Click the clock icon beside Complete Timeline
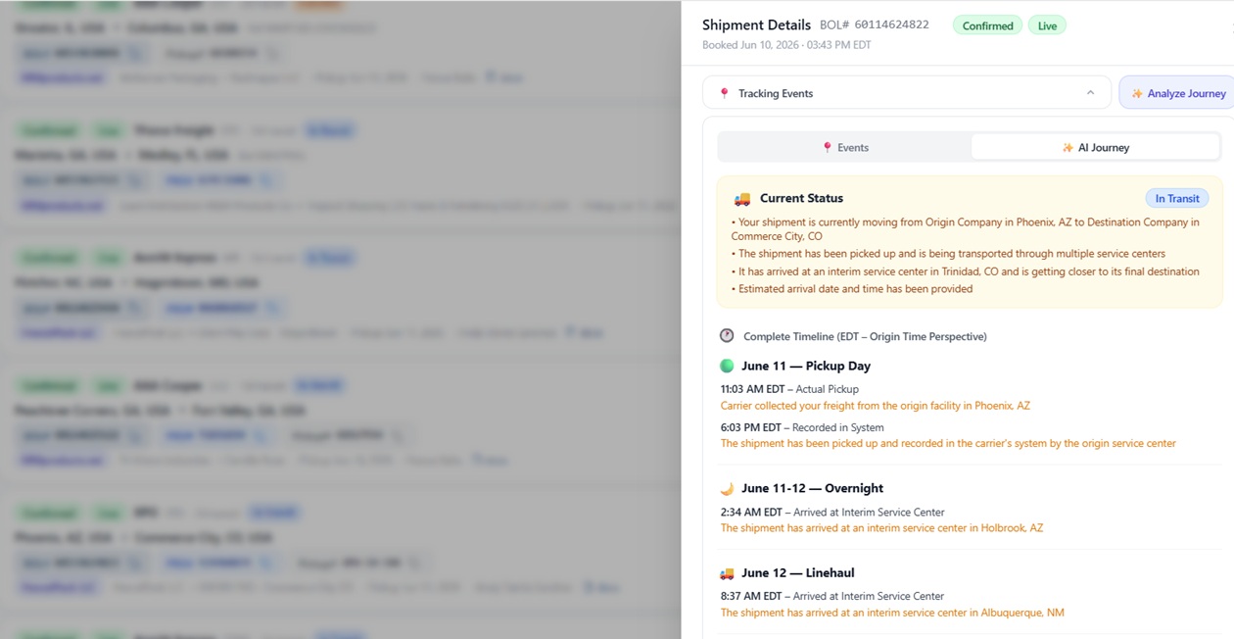This screenshot has height=639, width=1234. click(727, 335)
